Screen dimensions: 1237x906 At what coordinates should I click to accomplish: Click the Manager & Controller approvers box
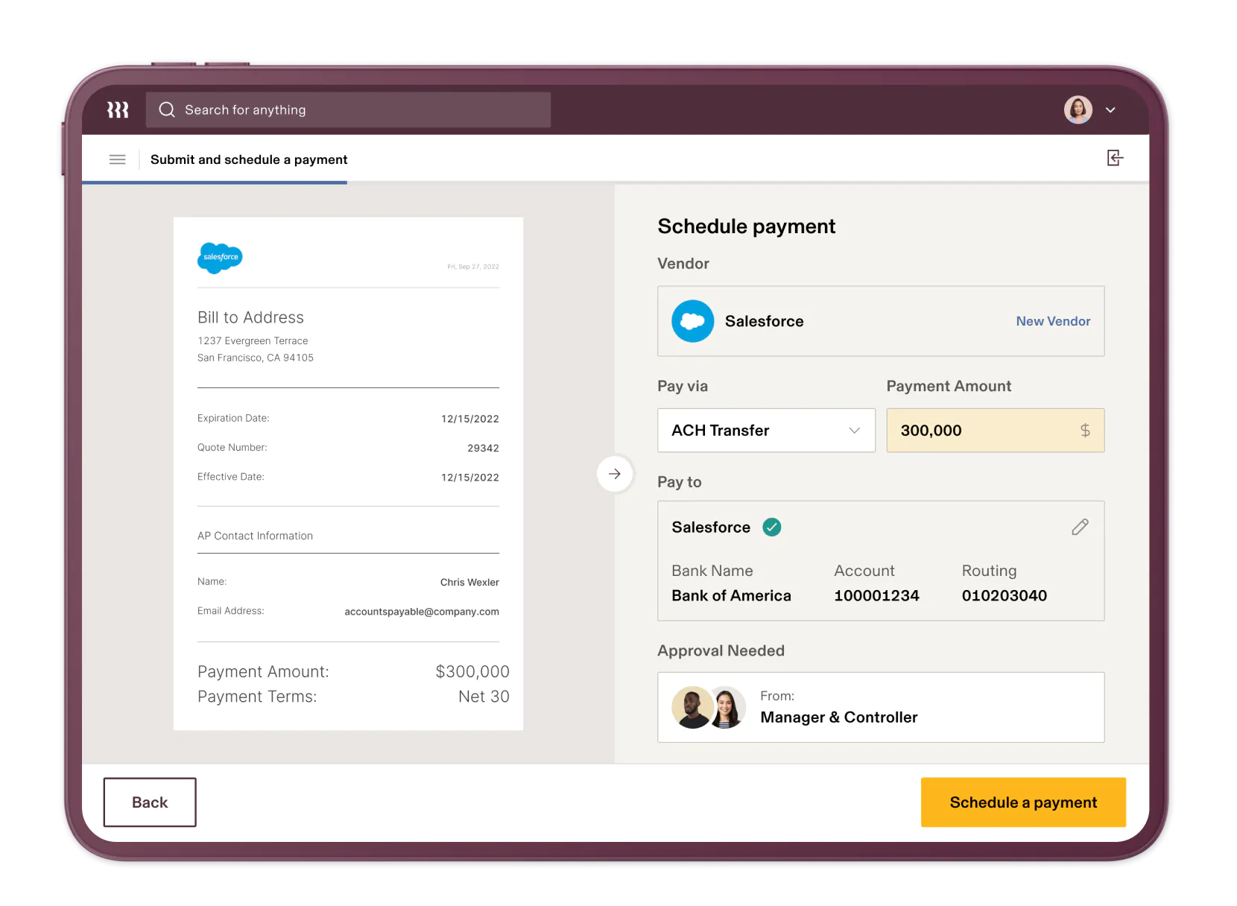pos(880,708)
